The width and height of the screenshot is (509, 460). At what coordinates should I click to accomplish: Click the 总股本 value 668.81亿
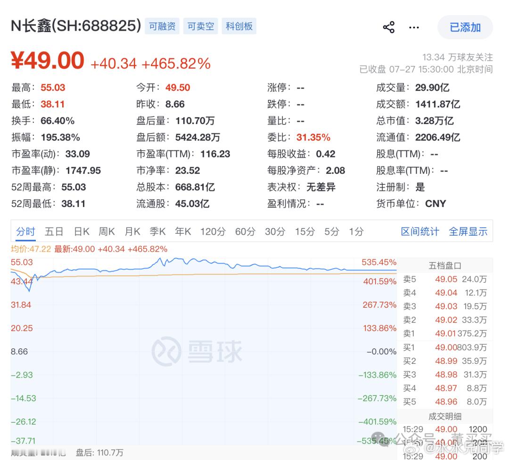195,187
